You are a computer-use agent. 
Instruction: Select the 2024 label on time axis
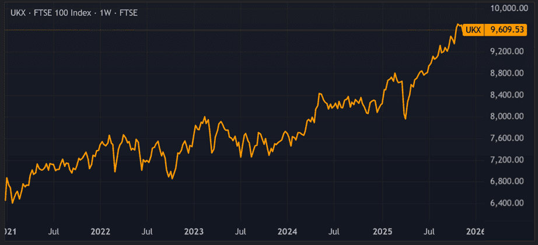coord(288,232)
